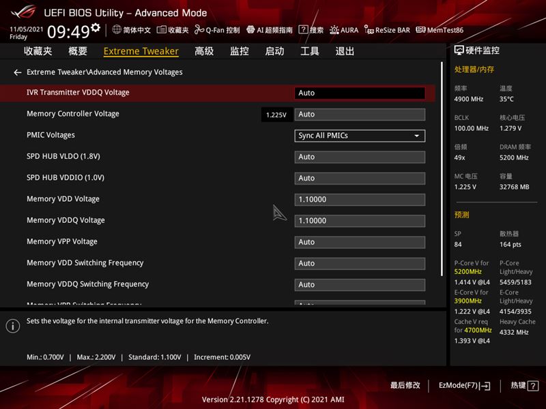Viewport: 546px width, 409px height.
Task: Switch to EzMode(F7)
Action: pyautogui.click(x=464, y=385)
